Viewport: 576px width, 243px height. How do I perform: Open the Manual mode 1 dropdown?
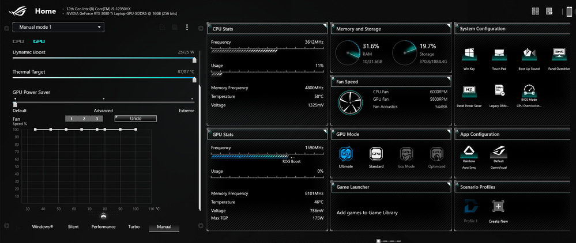pos(58,27)
